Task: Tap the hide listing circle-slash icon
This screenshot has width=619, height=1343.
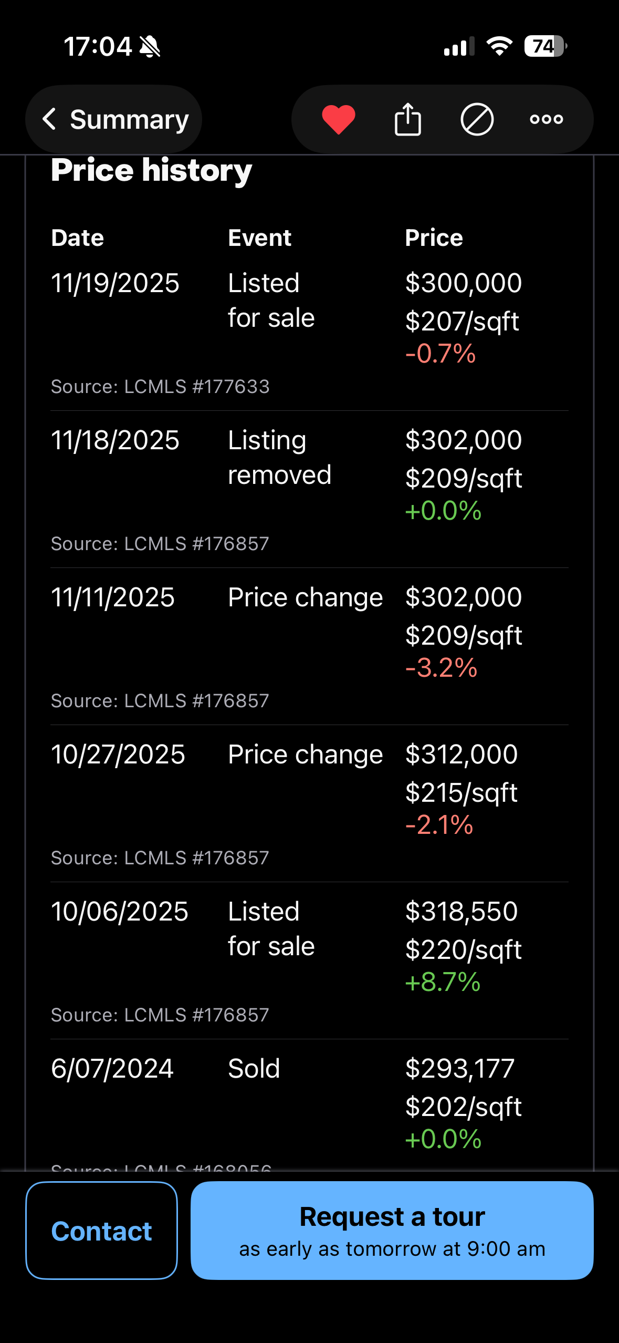Action: click(477, 119)
